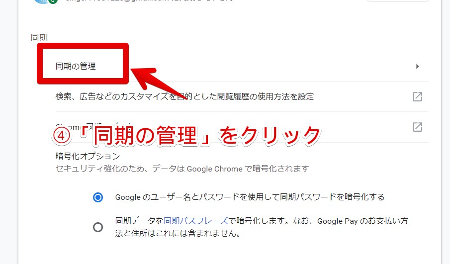Expand 同期の管理 using its right arrow
The height and width of the screenshot is (264, 450).
(x=418, y=66)
